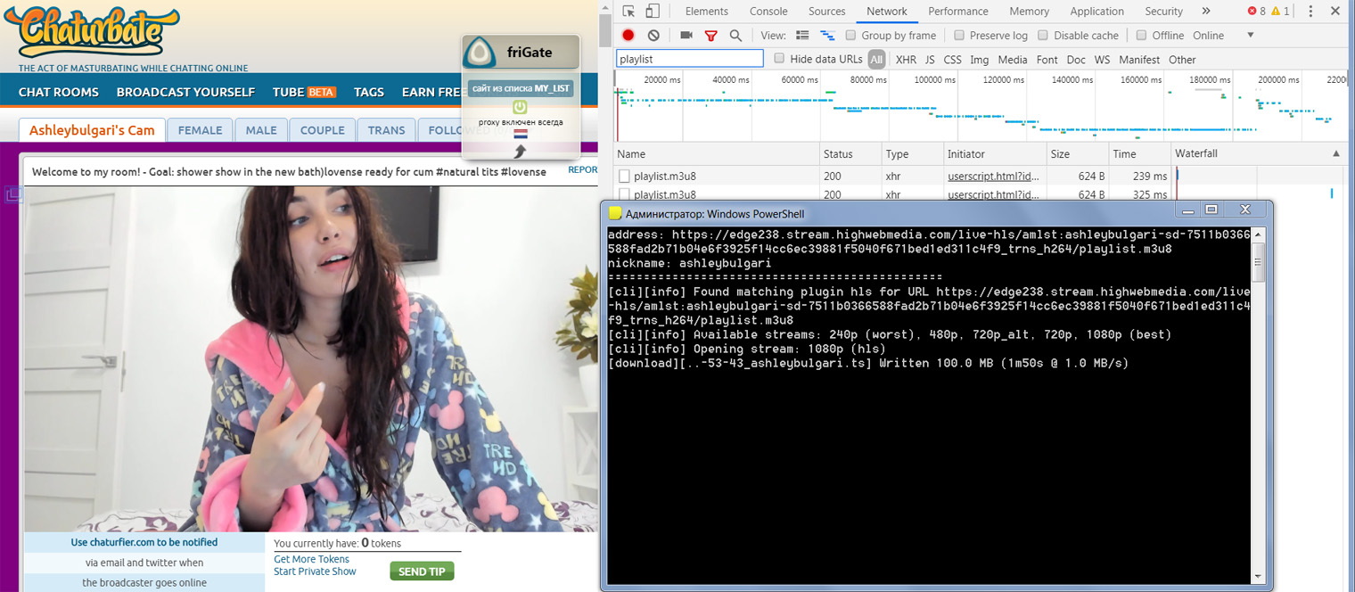1355x592 pixels.
Task: Open the Performance tab
Action: [x=957, y=12]
